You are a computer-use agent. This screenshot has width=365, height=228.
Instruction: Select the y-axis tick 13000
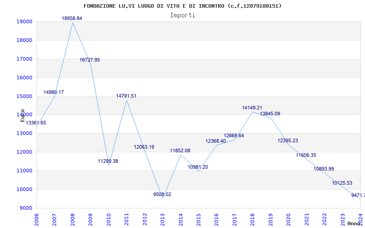[24, 133]
